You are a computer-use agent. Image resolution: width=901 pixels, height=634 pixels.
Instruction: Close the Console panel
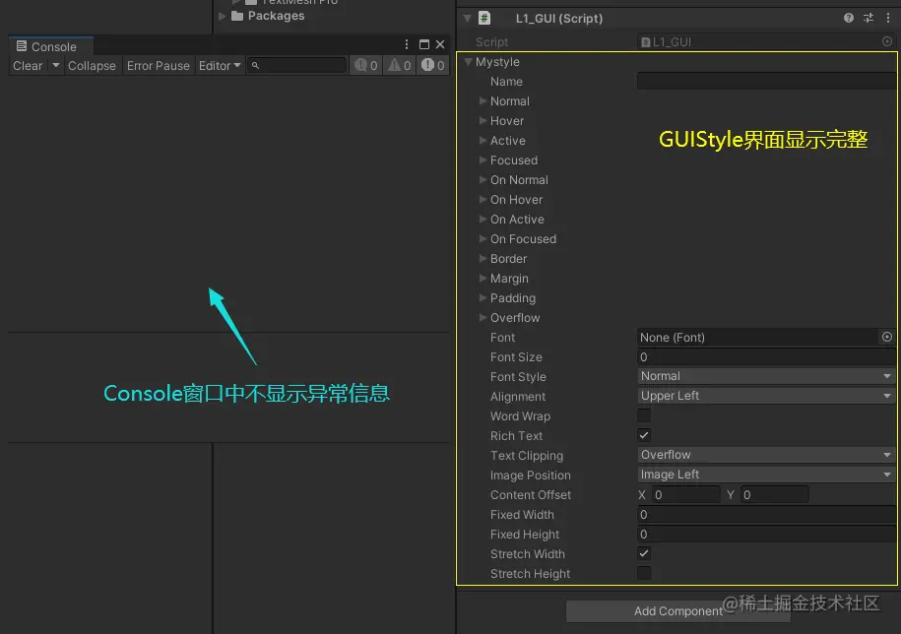coord(440,44)
